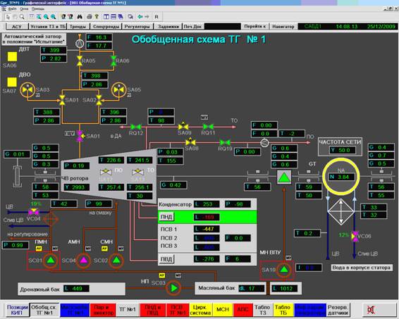Select the SC01 ПМН pump symbol
Screen dimensions: 399x319
pyautogui.click(x=51, y=261)
